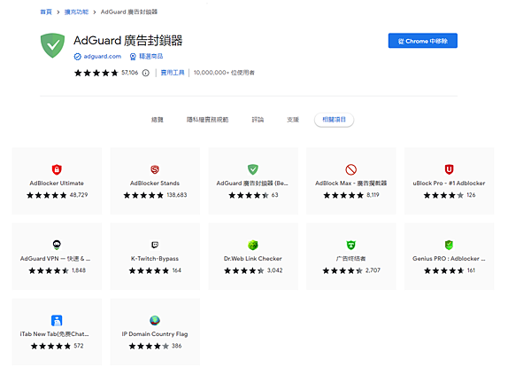Open AdBlocker Stands red icon
Image resolution: width=531 pixels, height=375 pixels.
pos(155,169)
